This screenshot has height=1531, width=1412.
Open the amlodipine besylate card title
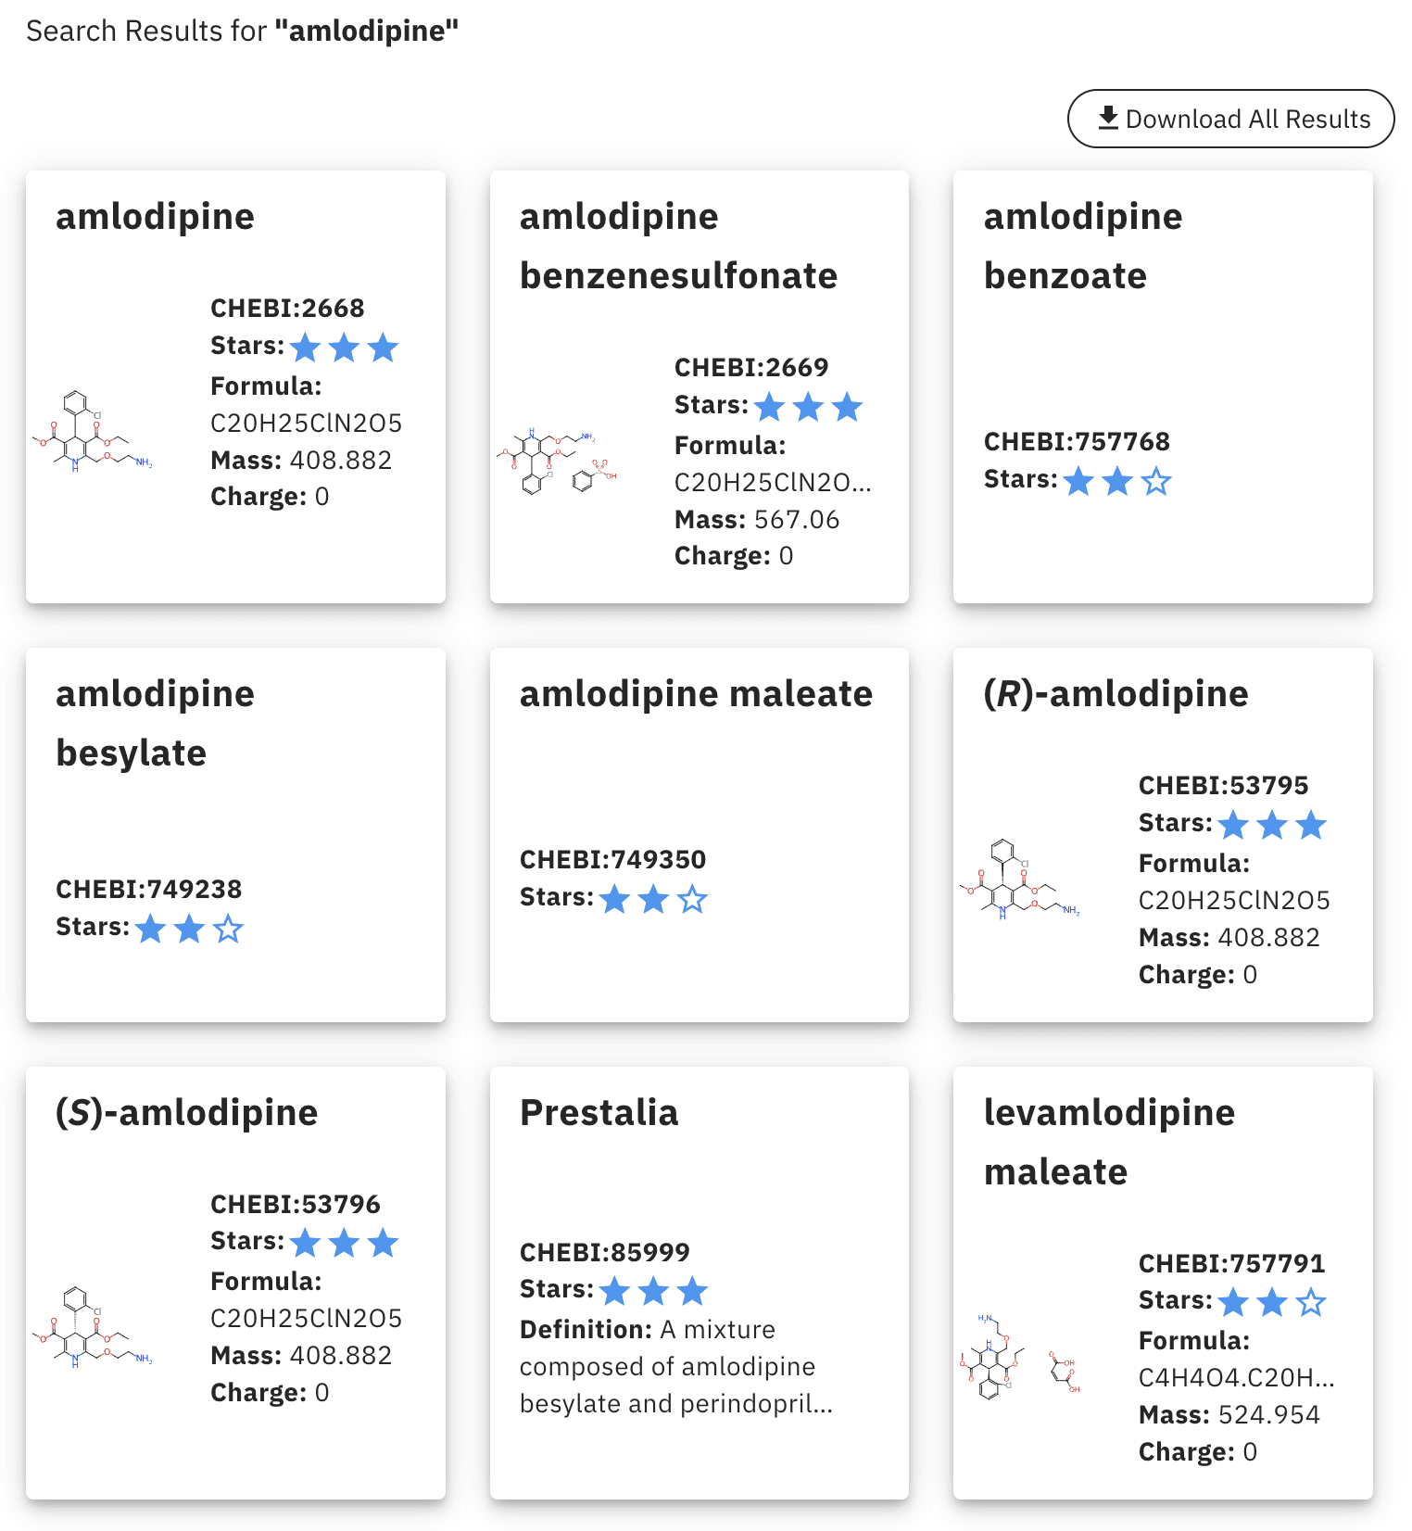click(156, 723)
